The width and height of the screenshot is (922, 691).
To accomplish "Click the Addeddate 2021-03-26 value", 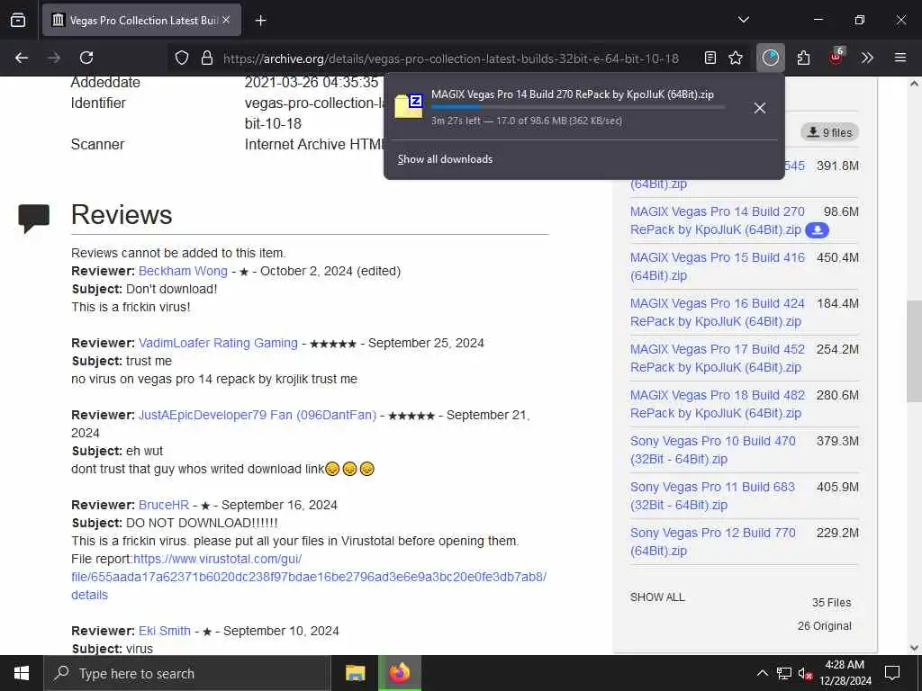I will click(312, 82).
